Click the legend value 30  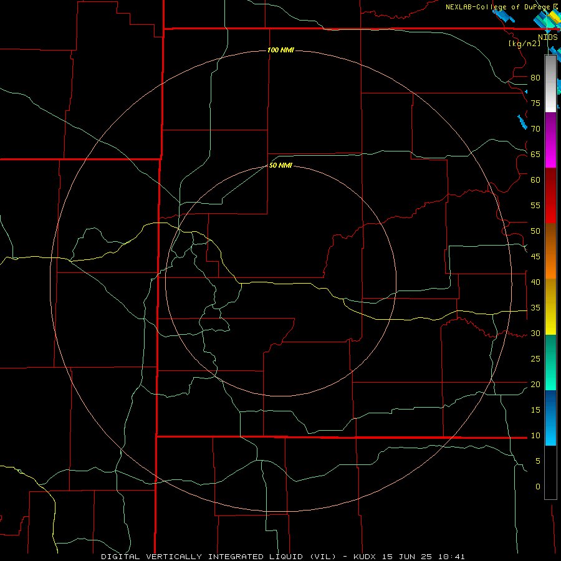[535, 333]
